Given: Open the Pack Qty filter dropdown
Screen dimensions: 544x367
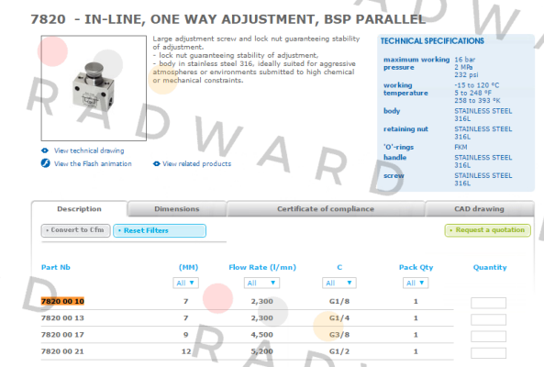Looking at the screenshot, I should coord(416,284).
